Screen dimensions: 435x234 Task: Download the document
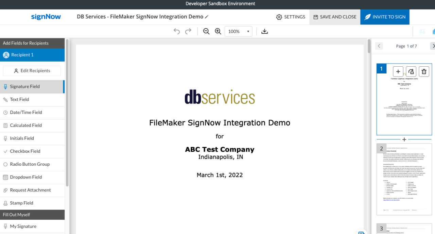coord(265,31)
